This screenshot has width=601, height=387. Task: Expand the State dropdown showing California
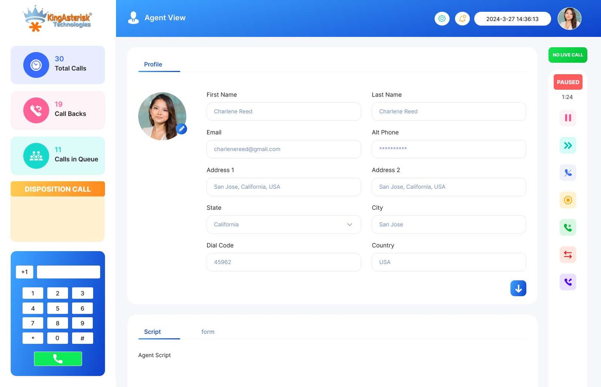284,224
